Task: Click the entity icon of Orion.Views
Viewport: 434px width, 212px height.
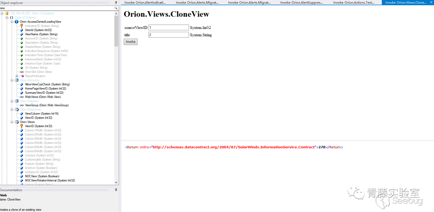Action: (x=16, y=122)
